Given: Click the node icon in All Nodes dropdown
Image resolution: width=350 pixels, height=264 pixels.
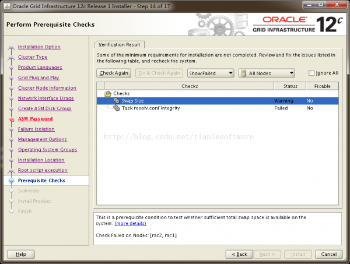Looking at the screenshot, I should (244, 73).
